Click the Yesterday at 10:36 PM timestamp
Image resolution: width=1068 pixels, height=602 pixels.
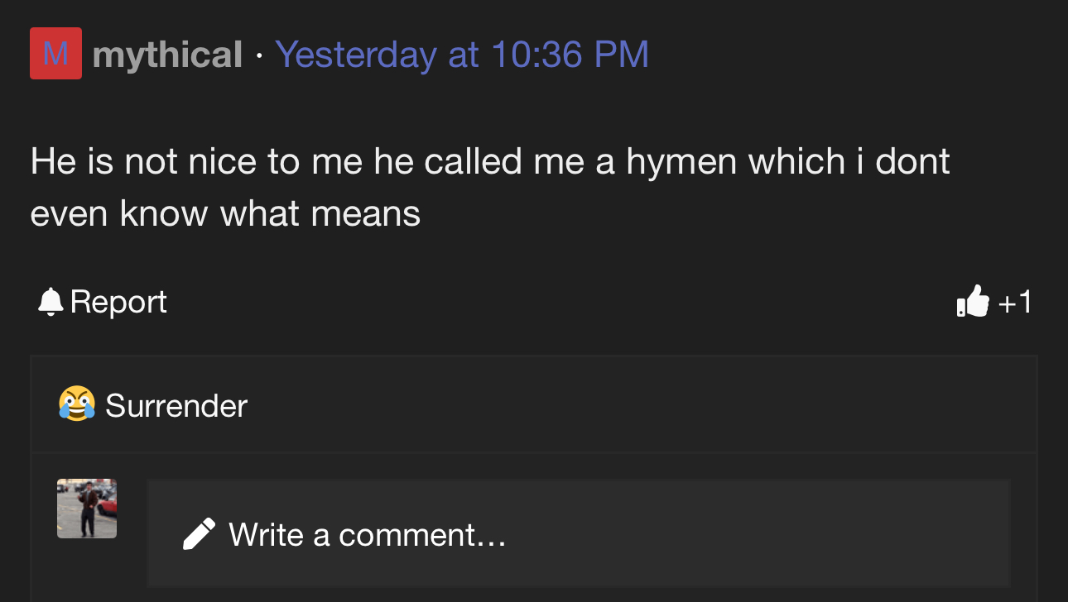pyautogui.click(x=461, y=55)
